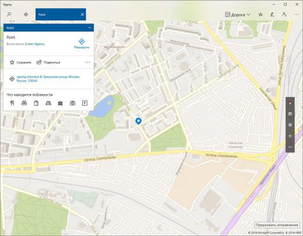Open the panel's additional options ellipsis
303x236 pixels.
coord(87,63)
